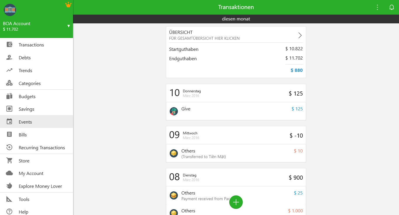Add a new transaction with the green plus button

(236, 202)
